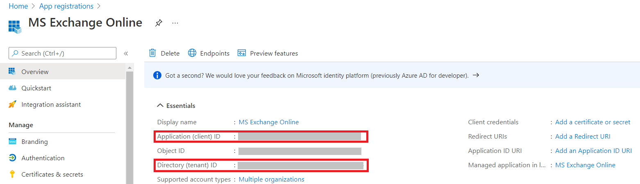Open the Quickstart page
Viewport: 640px width, 184px height.
(36, 88)
